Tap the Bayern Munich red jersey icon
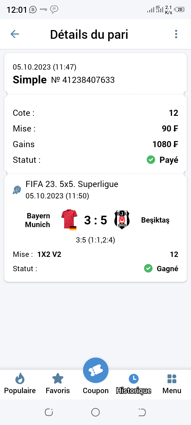Image resolution: width=191 pixels, height=425 pixels. tap(70, 219)
